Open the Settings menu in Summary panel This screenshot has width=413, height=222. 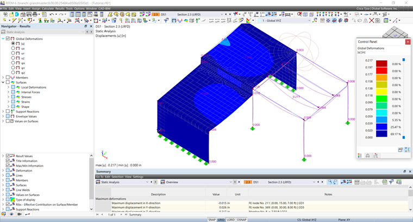pyautogui.click(x=138, y=177)
